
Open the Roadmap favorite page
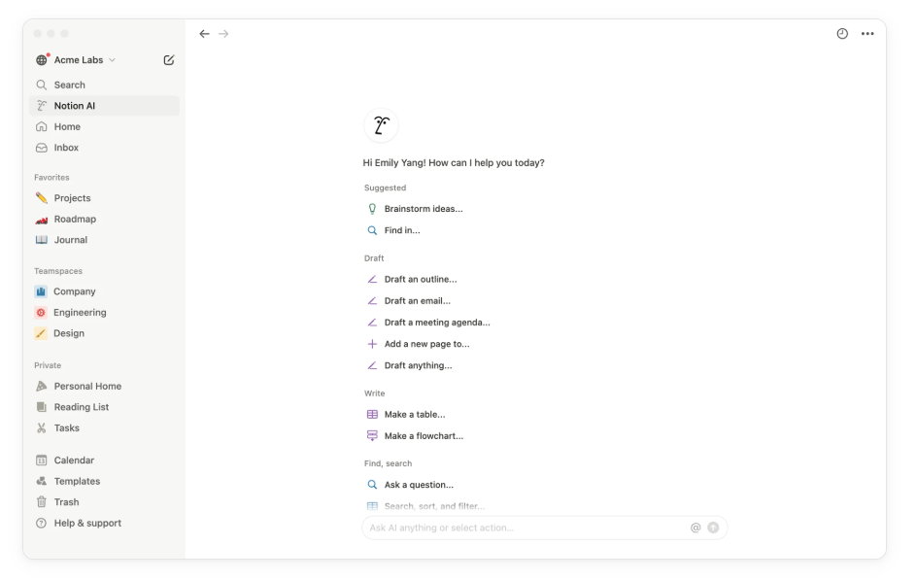click(104, 219)
